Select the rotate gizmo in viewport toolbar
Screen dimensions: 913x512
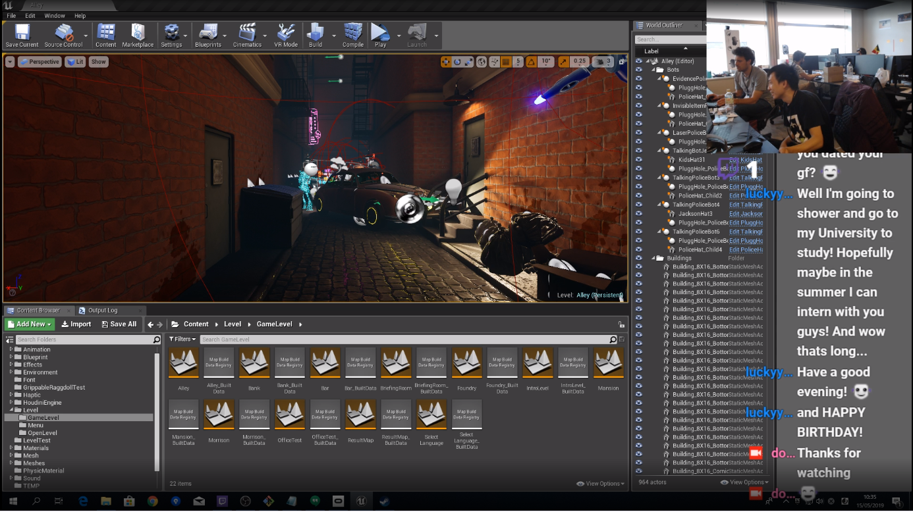pos(457,62)
